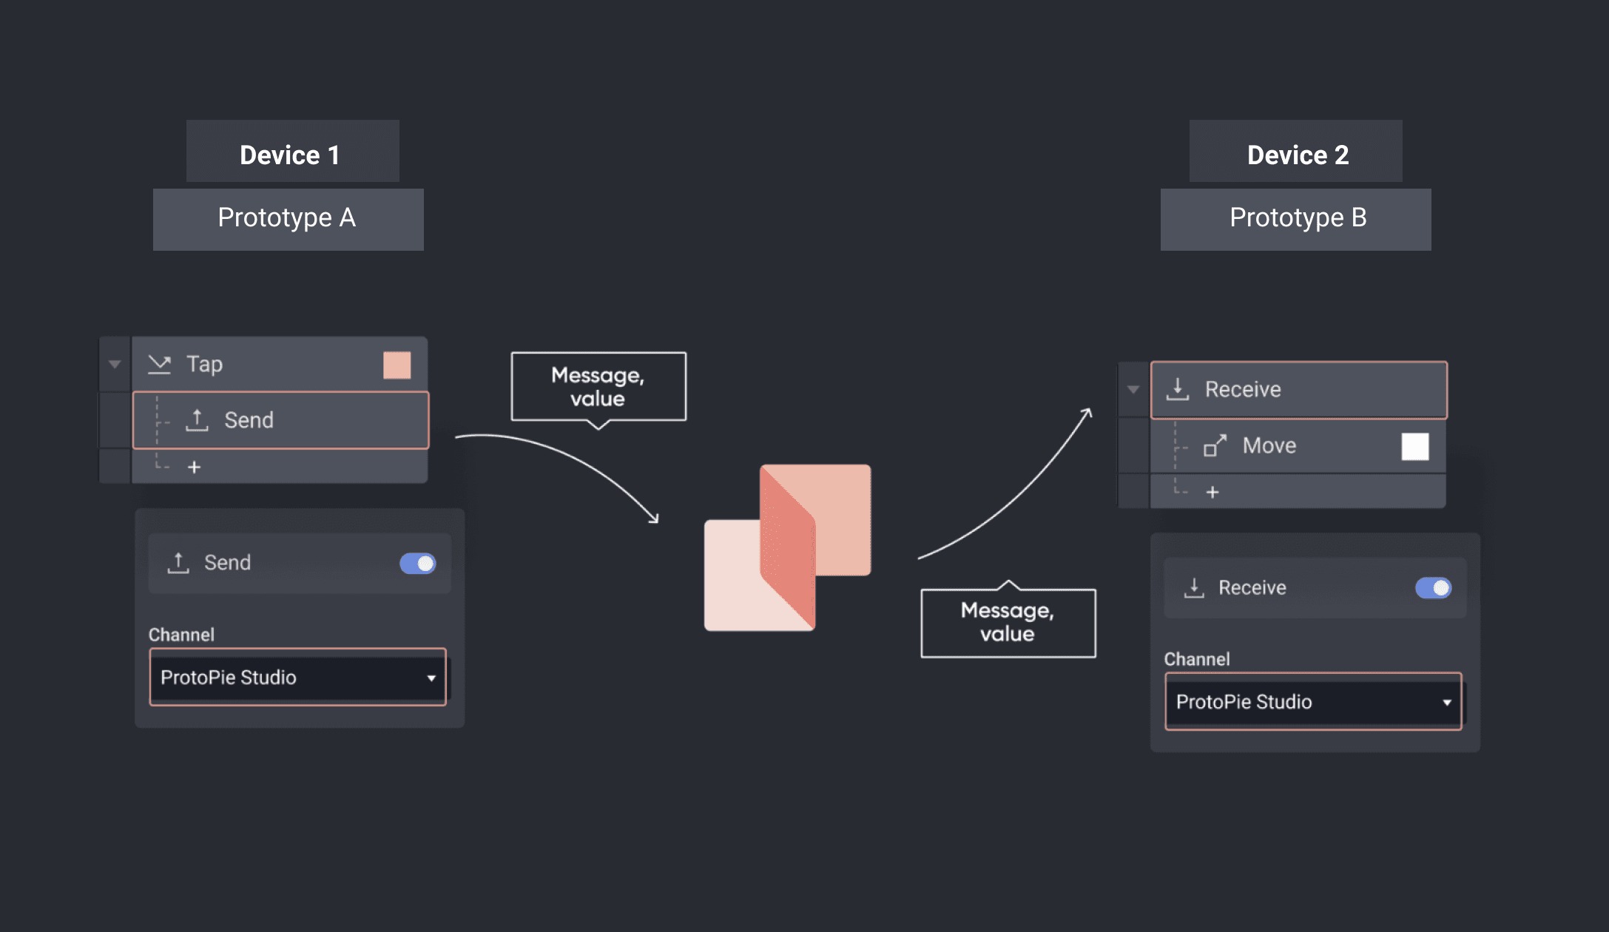The height and width of the screenshot is (932, 1609).
Task: Click the Device 1 label
Action: click(x=290, y=155)
